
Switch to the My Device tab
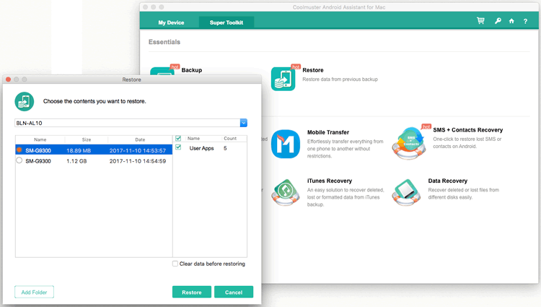[x=171, y=22]
